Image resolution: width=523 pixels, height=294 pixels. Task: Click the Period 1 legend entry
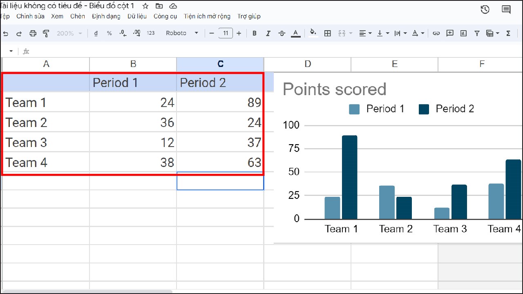coord(377,109)
